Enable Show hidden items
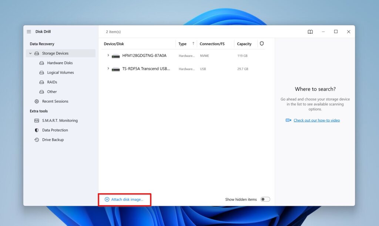Screen dimensions: 379x226 coord(265,199)
